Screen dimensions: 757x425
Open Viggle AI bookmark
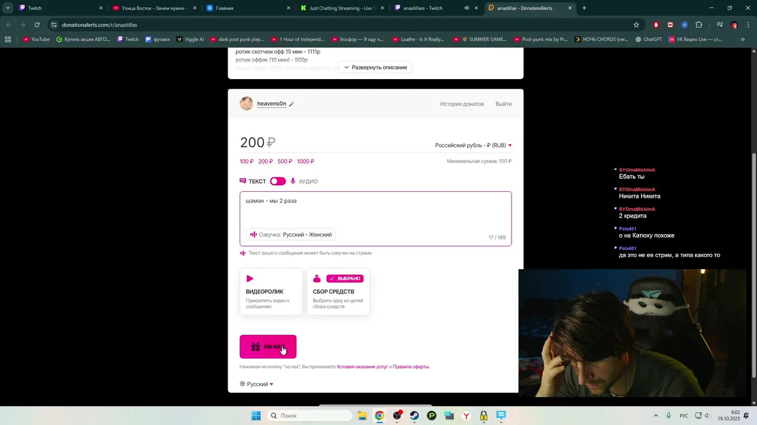[190, 40]
